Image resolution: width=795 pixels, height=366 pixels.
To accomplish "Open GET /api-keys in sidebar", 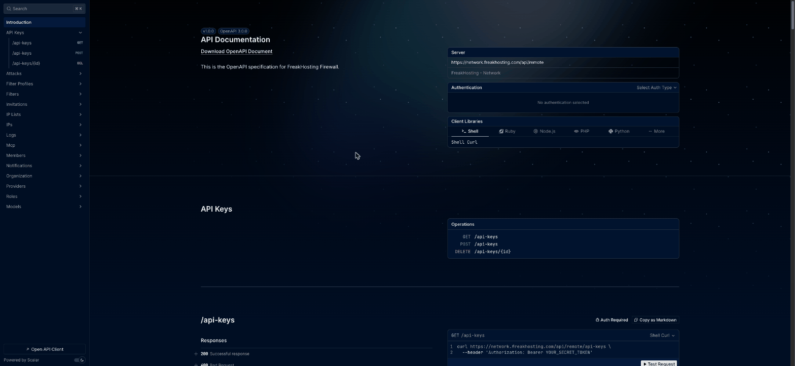I will click(x=48, y=43).
